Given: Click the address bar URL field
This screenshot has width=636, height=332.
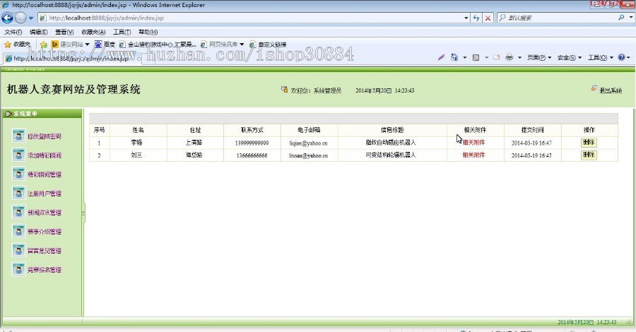Looking at the screenshot, I should 254,18.
